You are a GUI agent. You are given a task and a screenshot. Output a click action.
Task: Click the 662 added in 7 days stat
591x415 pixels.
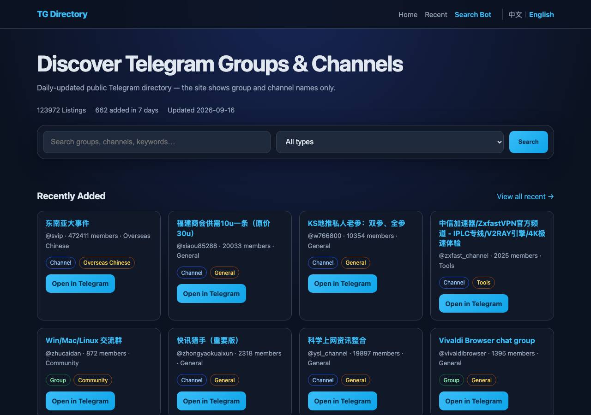point(127,110)
